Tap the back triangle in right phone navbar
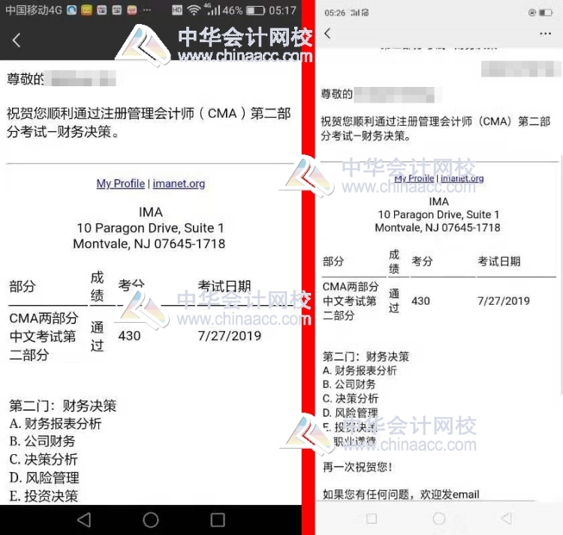Viewport: 563px width, 535px height. [506, 519]
